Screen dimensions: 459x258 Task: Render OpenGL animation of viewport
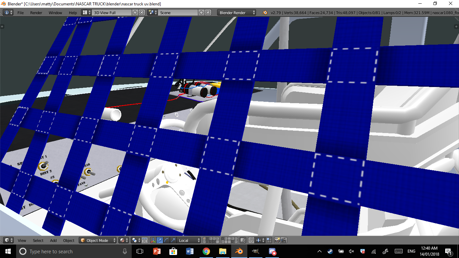coord(284,240)
